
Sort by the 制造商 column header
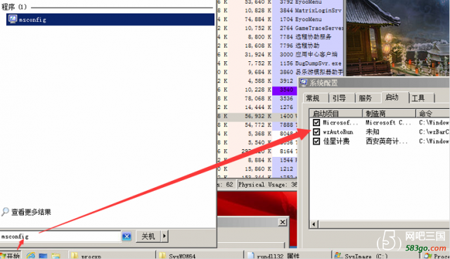tap(389, 113)
